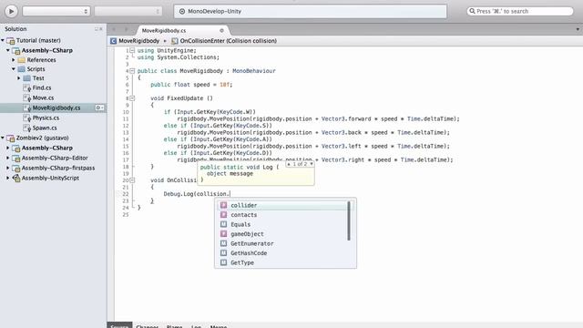This screenshot has height=328, width=583.
Task: Fold the FixedUpdate method at line 8
Action: [x=132, y=98]
